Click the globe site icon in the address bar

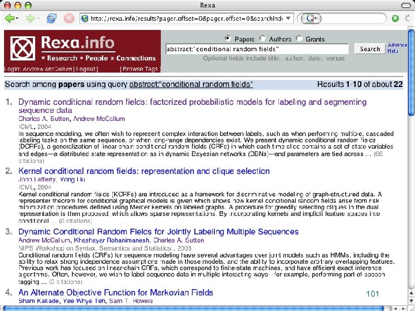[x=85, y=18]
